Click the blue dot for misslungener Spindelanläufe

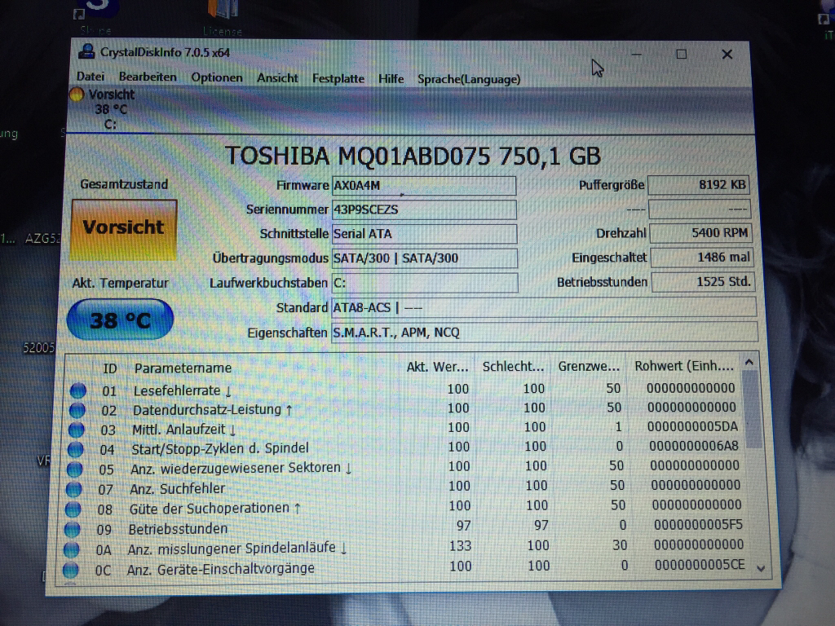(72, 549)
